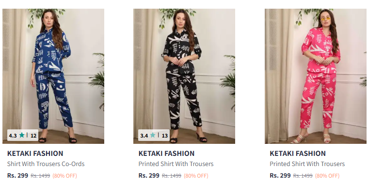Click (80% OFF) label under black outfit
Viewport: 384px width, 195px height.
(196, 176)
